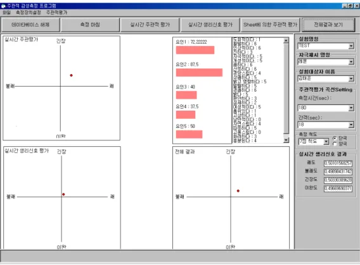Click the 실시간 주관적 평가 button
This screenshot has width=360, height=265.
150,25
